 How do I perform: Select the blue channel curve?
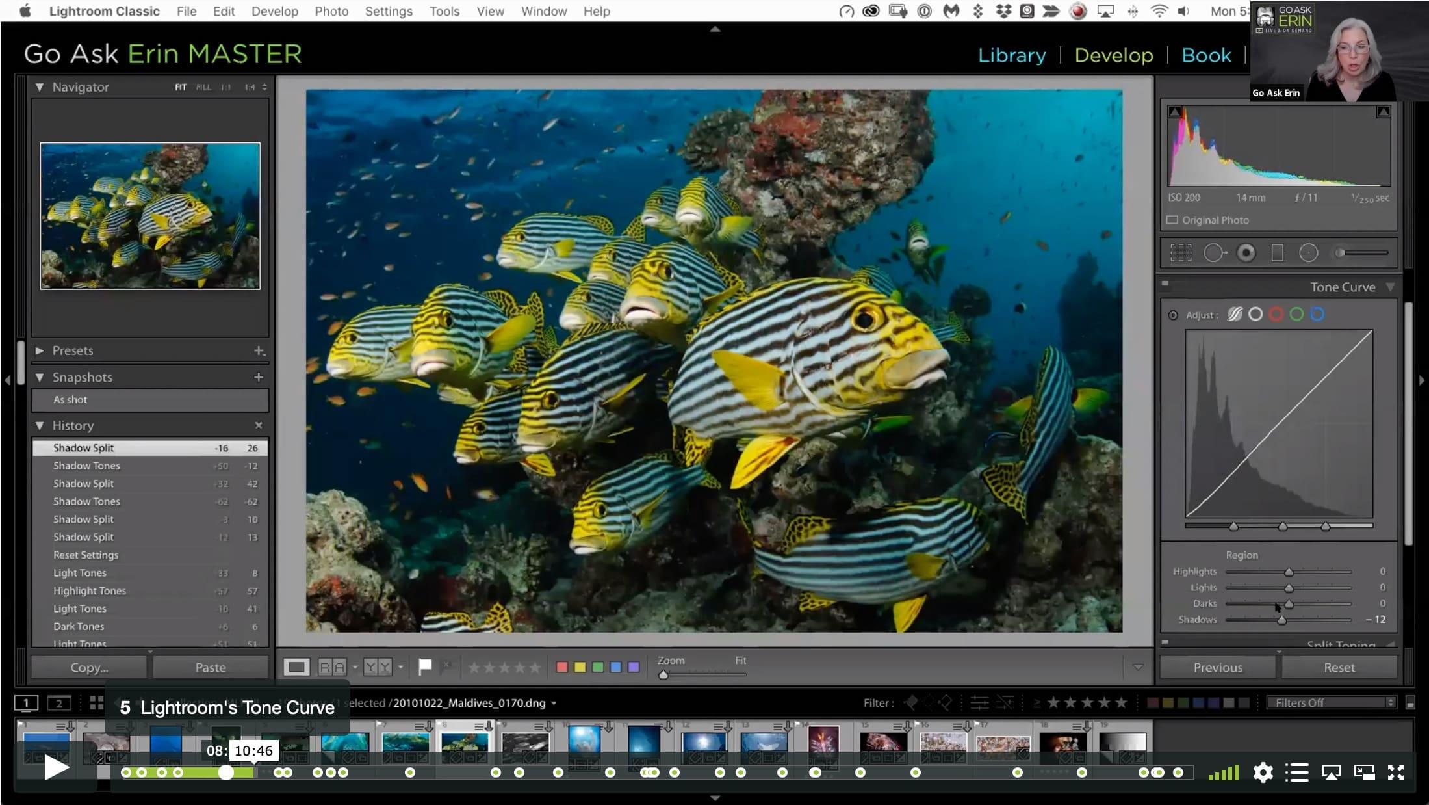(x=1317, y=315)
